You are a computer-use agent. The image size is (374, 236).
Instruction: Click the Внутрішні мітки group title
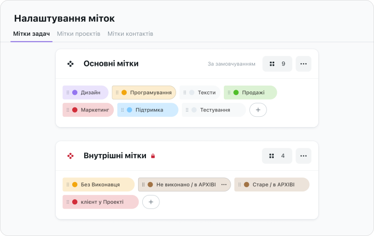[x=115, y=156]
